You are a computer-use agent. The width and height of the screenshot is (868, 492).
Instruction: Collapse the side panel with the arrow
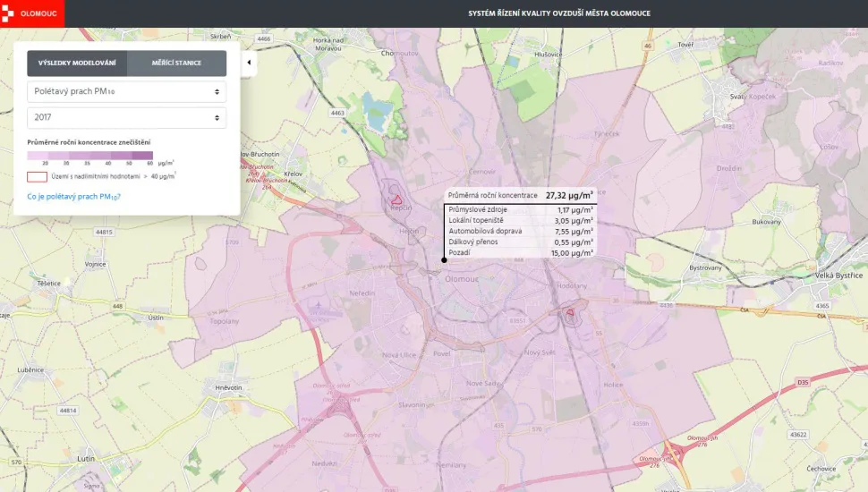click(x=249, y=63)
